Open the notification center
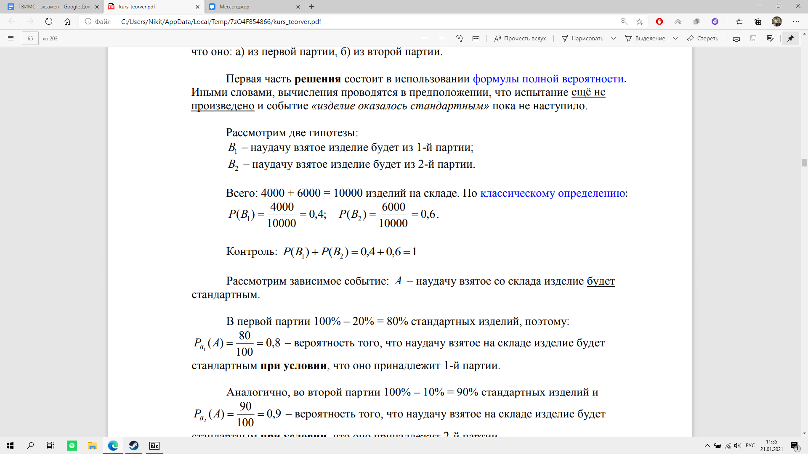This screenshot has width=808, height=454. 795,446
